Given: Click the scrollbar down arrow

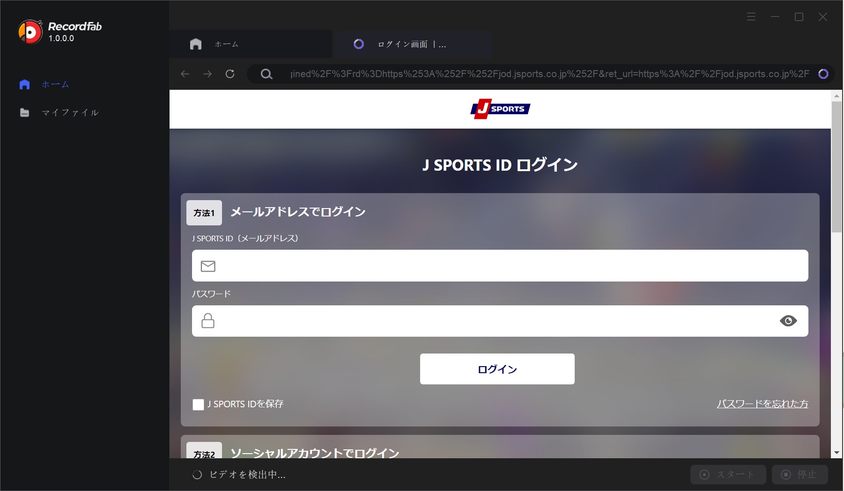Looking at the screenshot, I should click(x=837, y=453).
